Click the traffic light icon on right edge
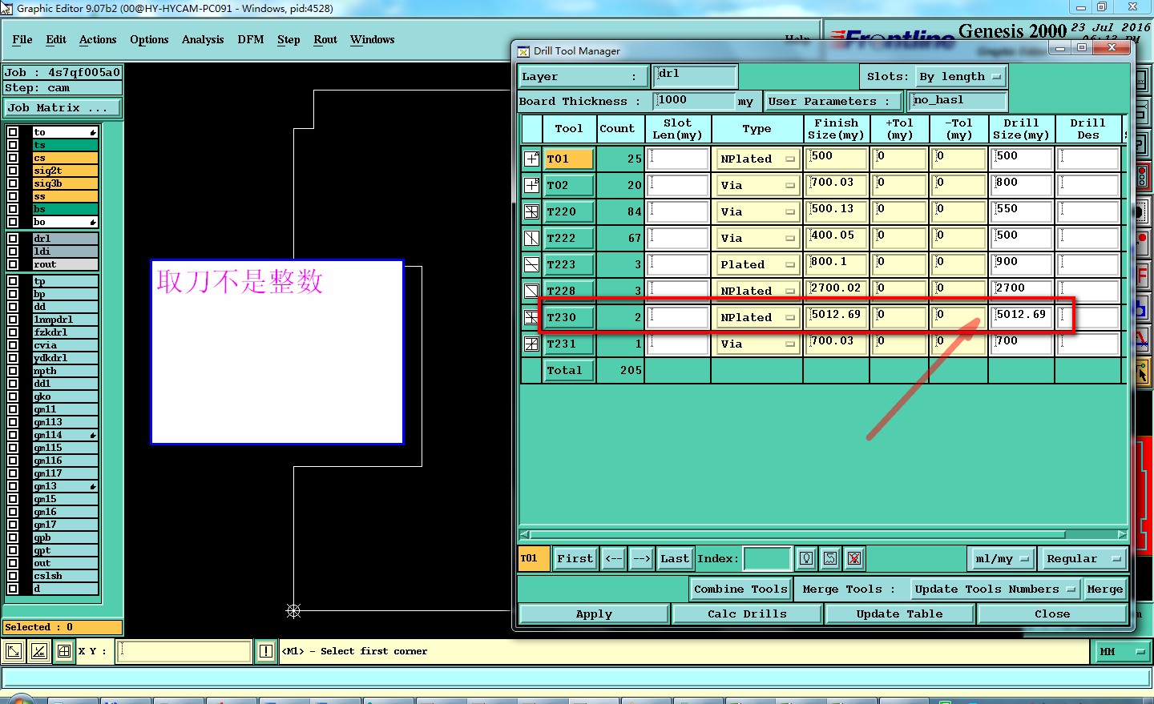 click(1142, 177)
